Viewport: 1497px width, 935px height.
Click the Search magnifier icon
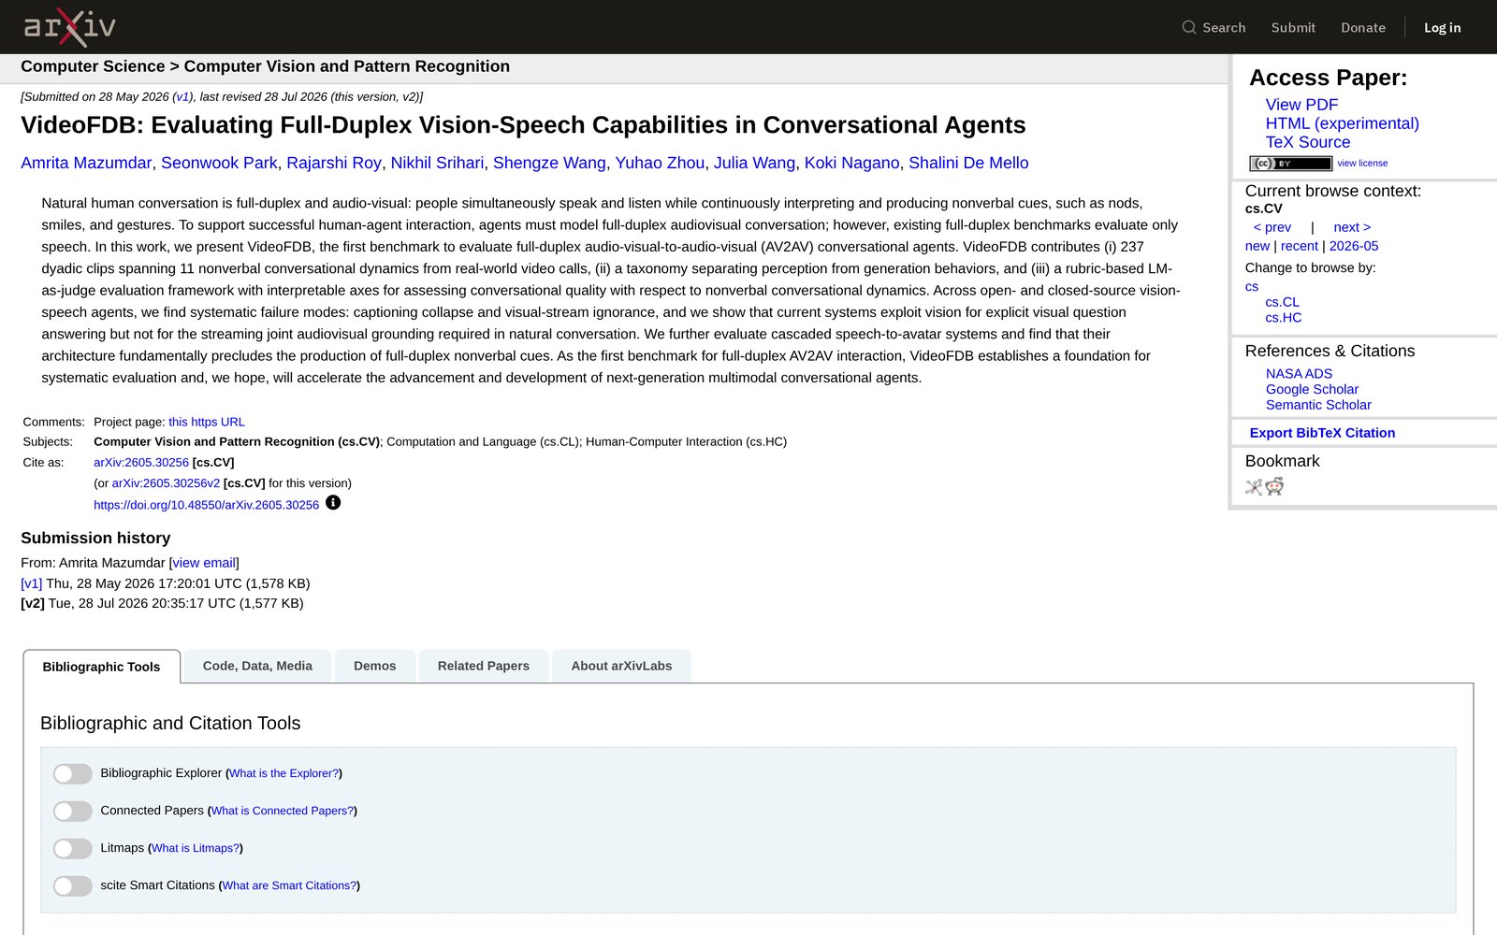click(x=1189, y=27)
